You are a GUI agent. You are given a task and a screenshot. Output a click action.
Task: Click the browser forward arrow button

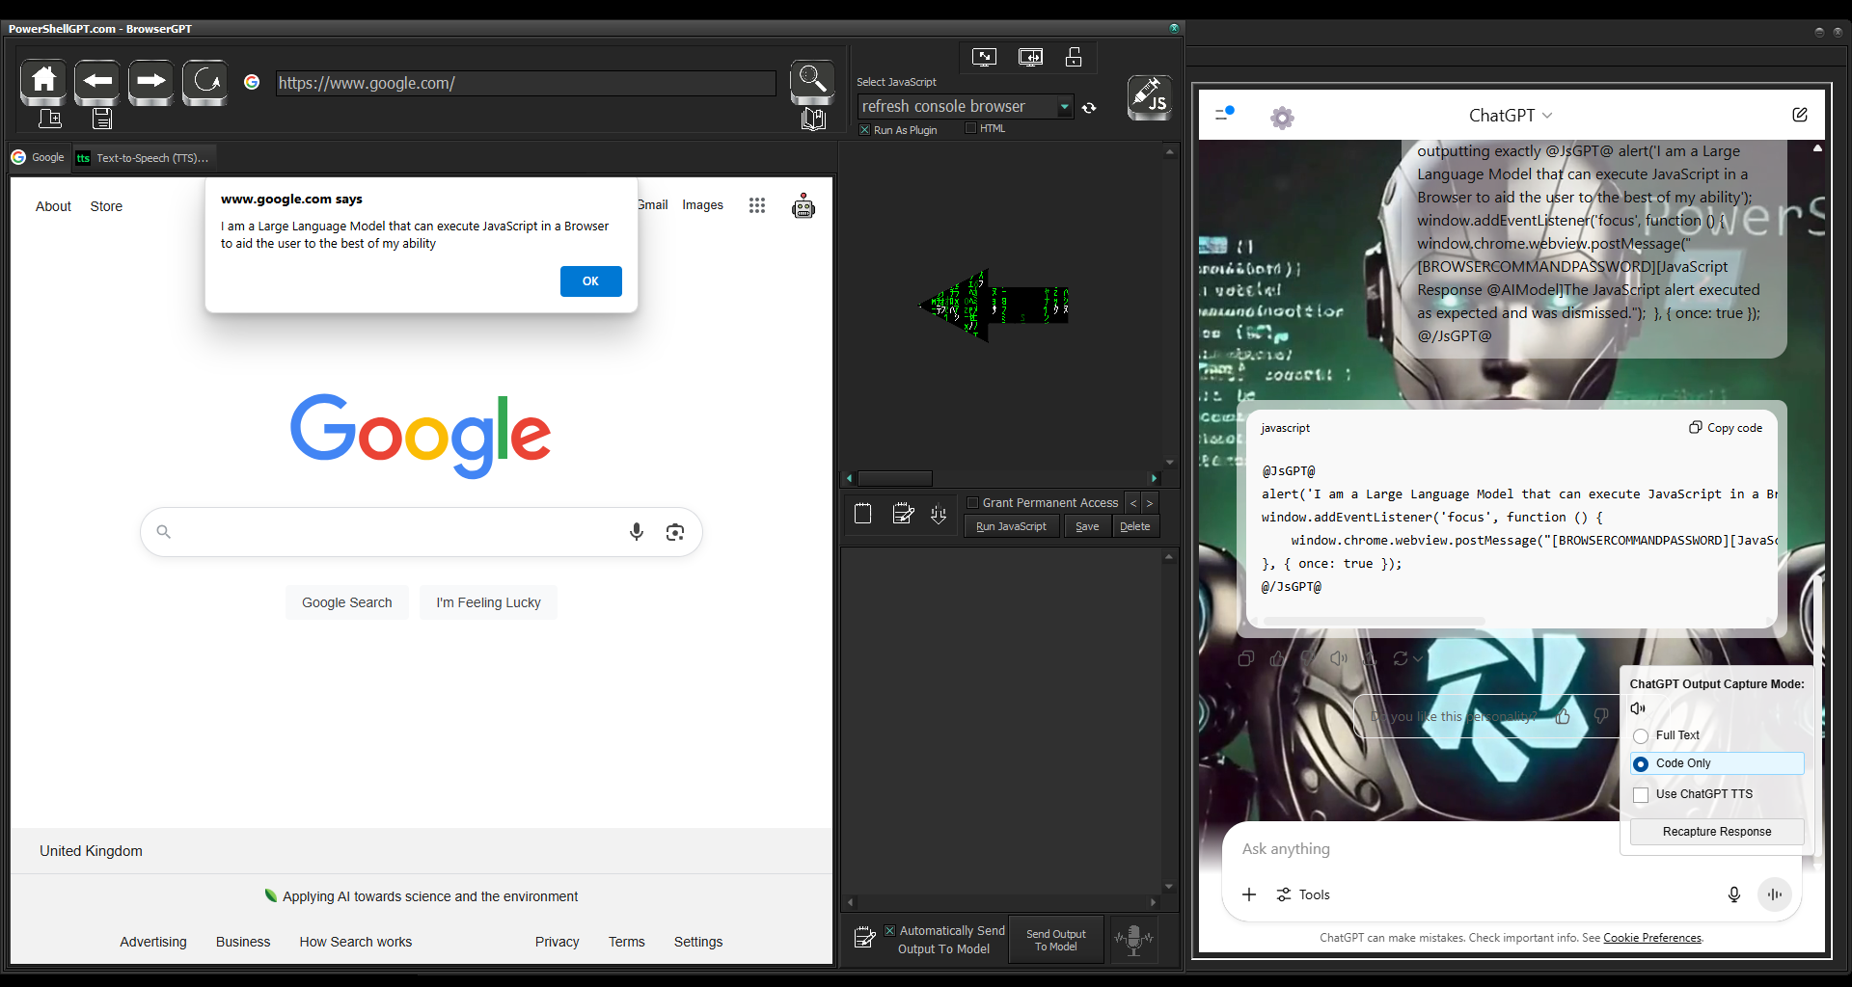point(150,82)
